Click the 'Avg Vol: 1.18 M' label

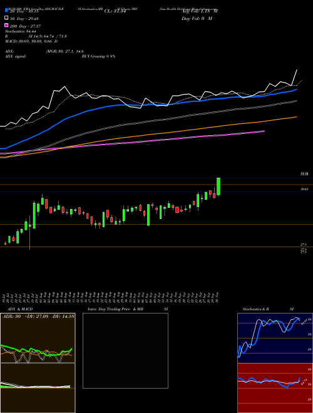[x=200, y=11]
